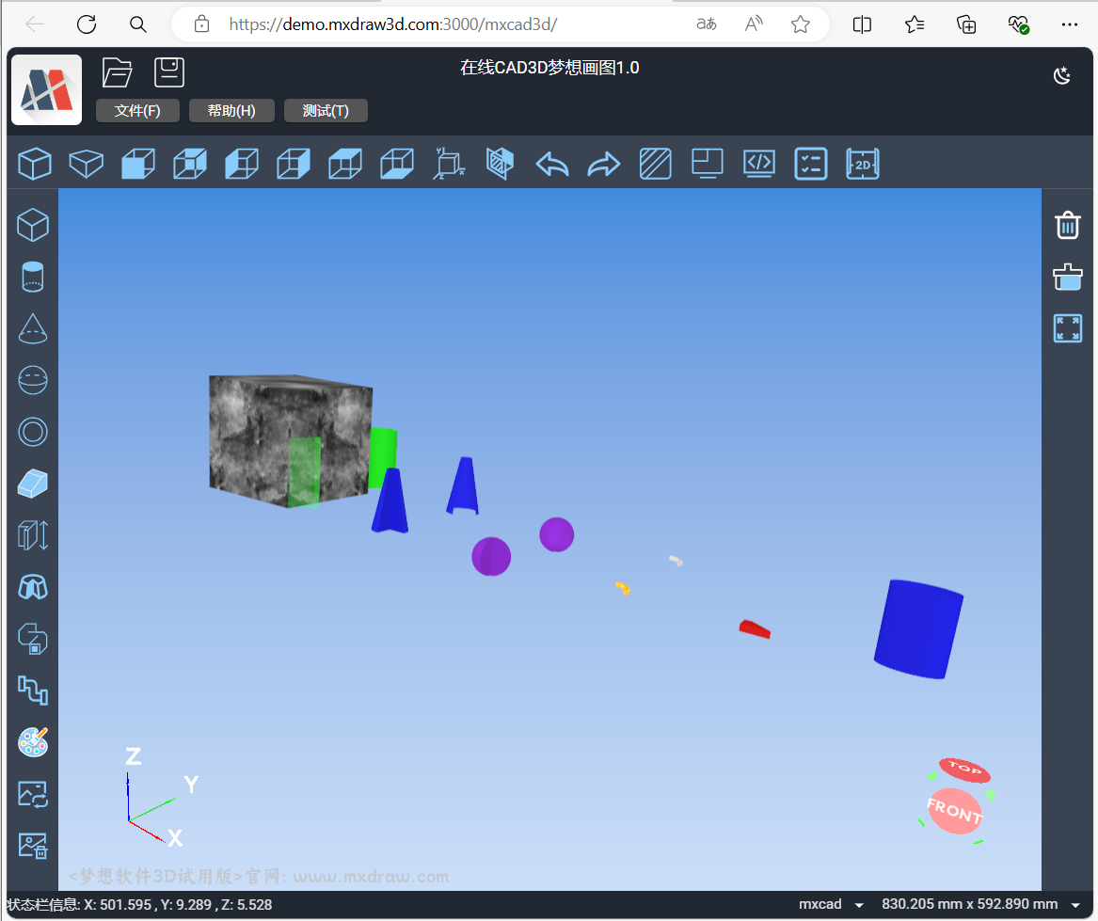This screenshot has width=1098, height=921.
Task: Switch to 2D mode icon
Action: click(x=863, y=164)
